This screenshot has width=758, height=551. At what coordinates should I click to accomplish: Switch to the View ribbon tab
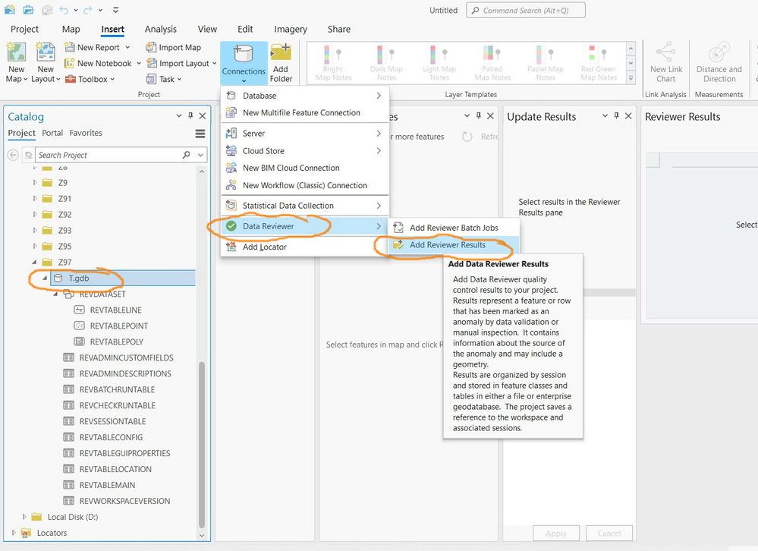[x=207, y=29]
